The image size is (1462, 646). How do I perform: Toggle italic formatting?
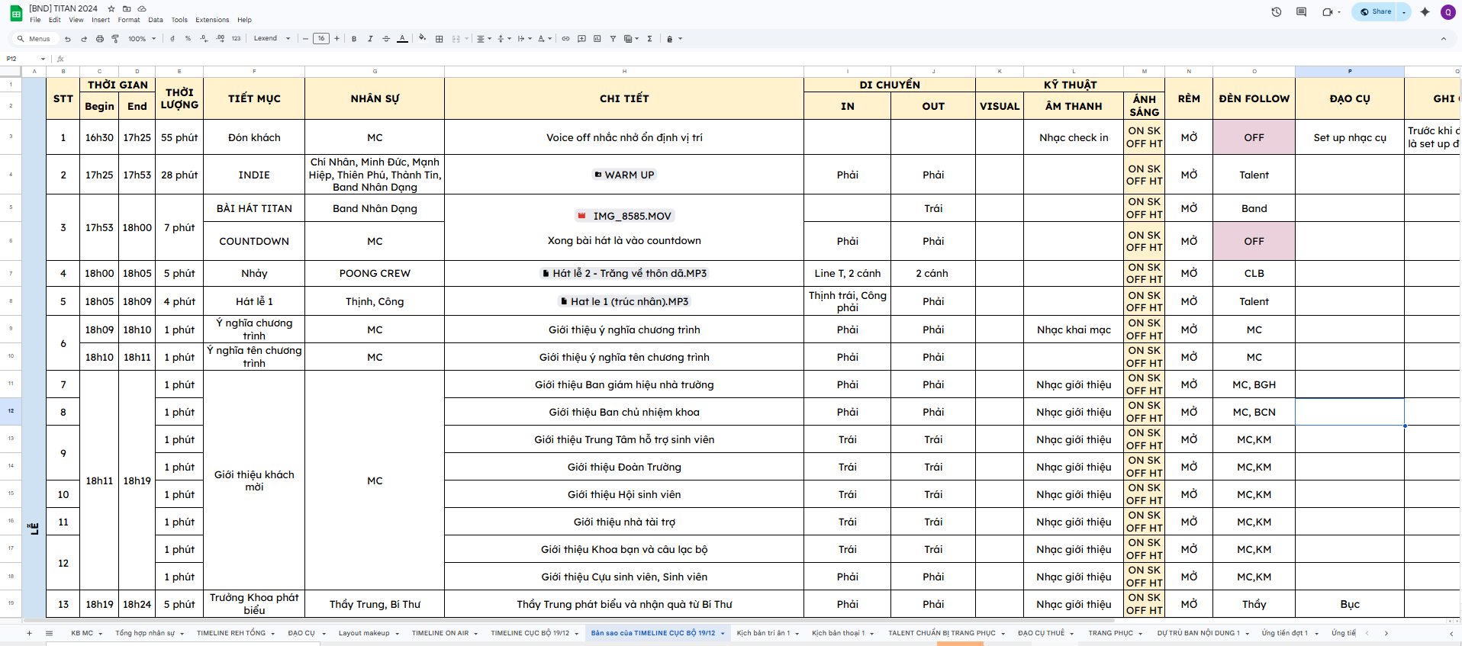pyautogui.click(x=370, y=39)
